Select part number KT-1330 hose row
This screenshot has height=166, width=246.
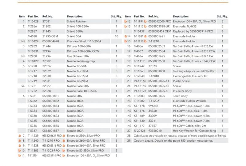click(139, 121)
